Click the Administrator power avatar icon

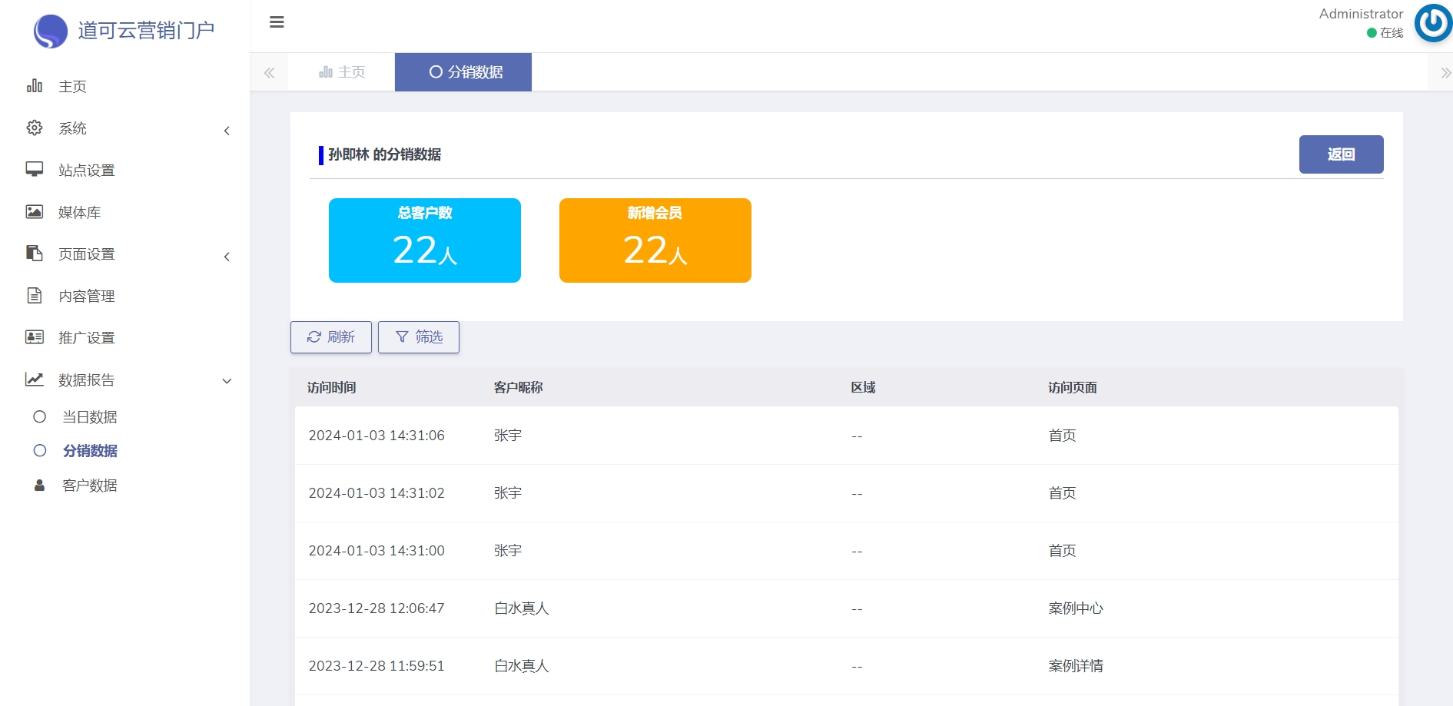(1432, 23)
